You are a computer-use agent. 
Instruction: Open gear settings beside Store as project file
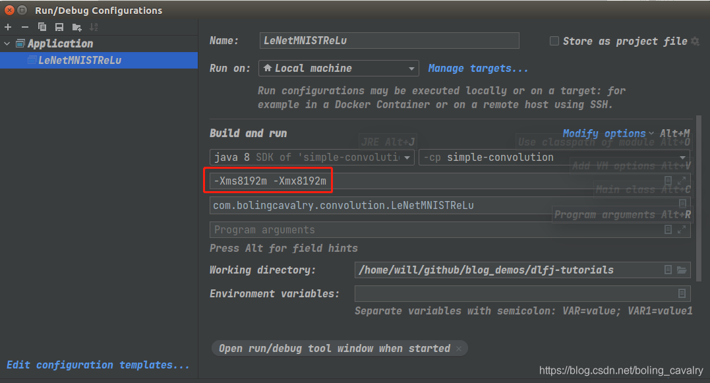(694, 41)
